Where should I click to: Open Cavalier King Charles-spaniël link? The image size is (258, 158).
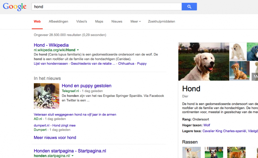point(224,131)
